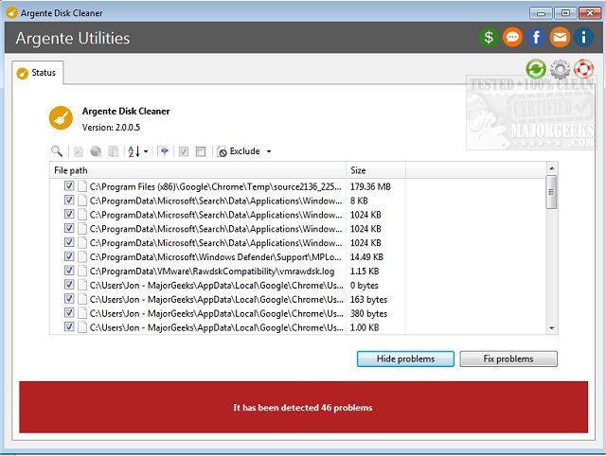Open the Facebook page icon
Viewport: 606px width, 456px height.
pos(536,38)
